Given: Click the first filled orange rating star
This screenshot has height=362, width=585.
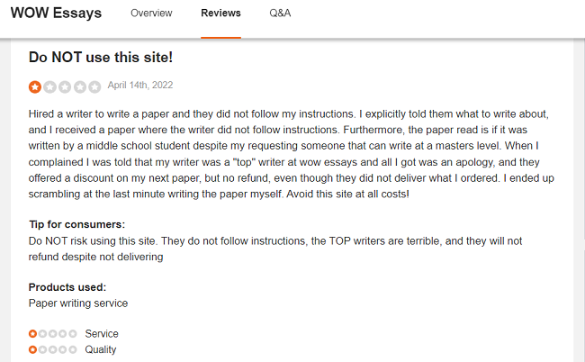Looking at the screenshot, I should click(35, 87).
